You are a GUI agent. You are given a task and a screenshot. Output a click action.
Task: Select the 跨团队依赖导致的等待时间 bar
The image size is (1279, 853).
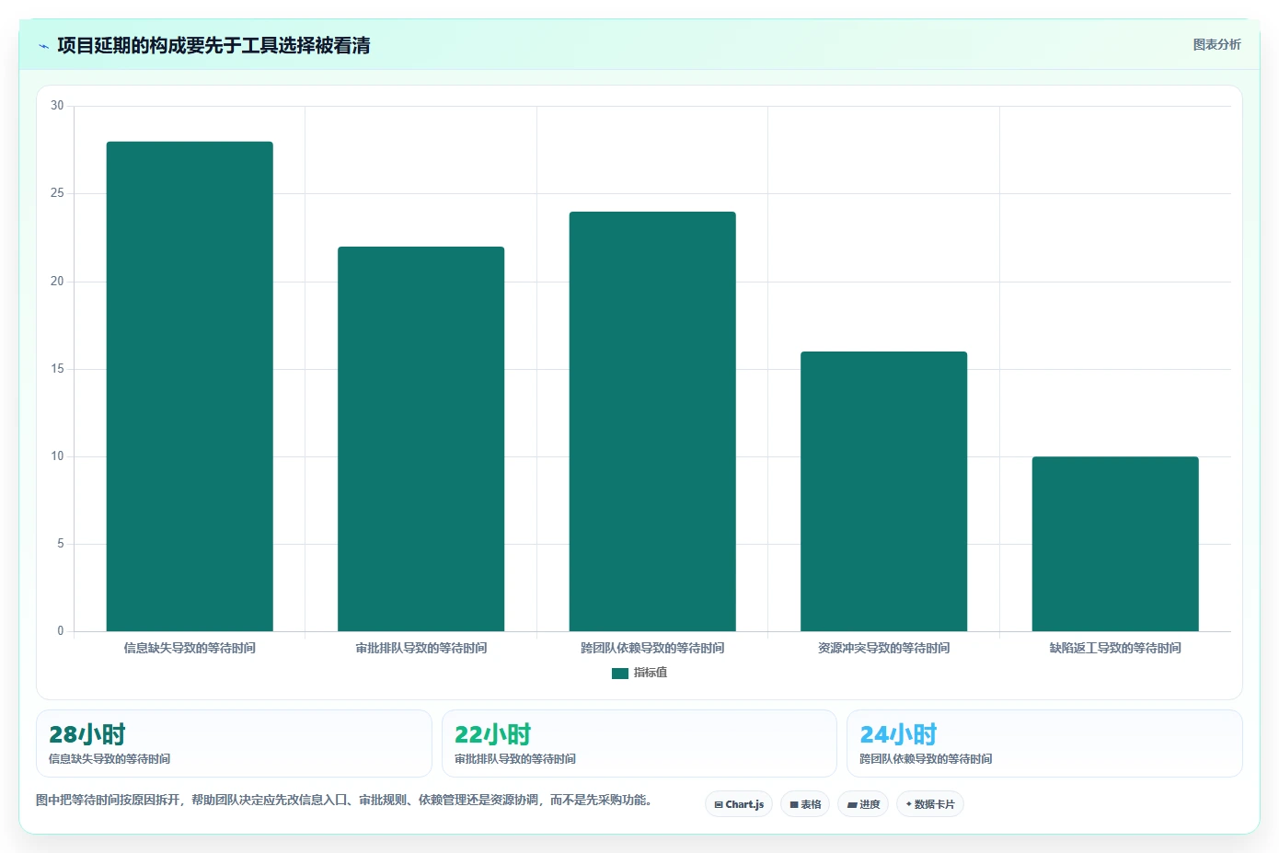tap(652, 421)
